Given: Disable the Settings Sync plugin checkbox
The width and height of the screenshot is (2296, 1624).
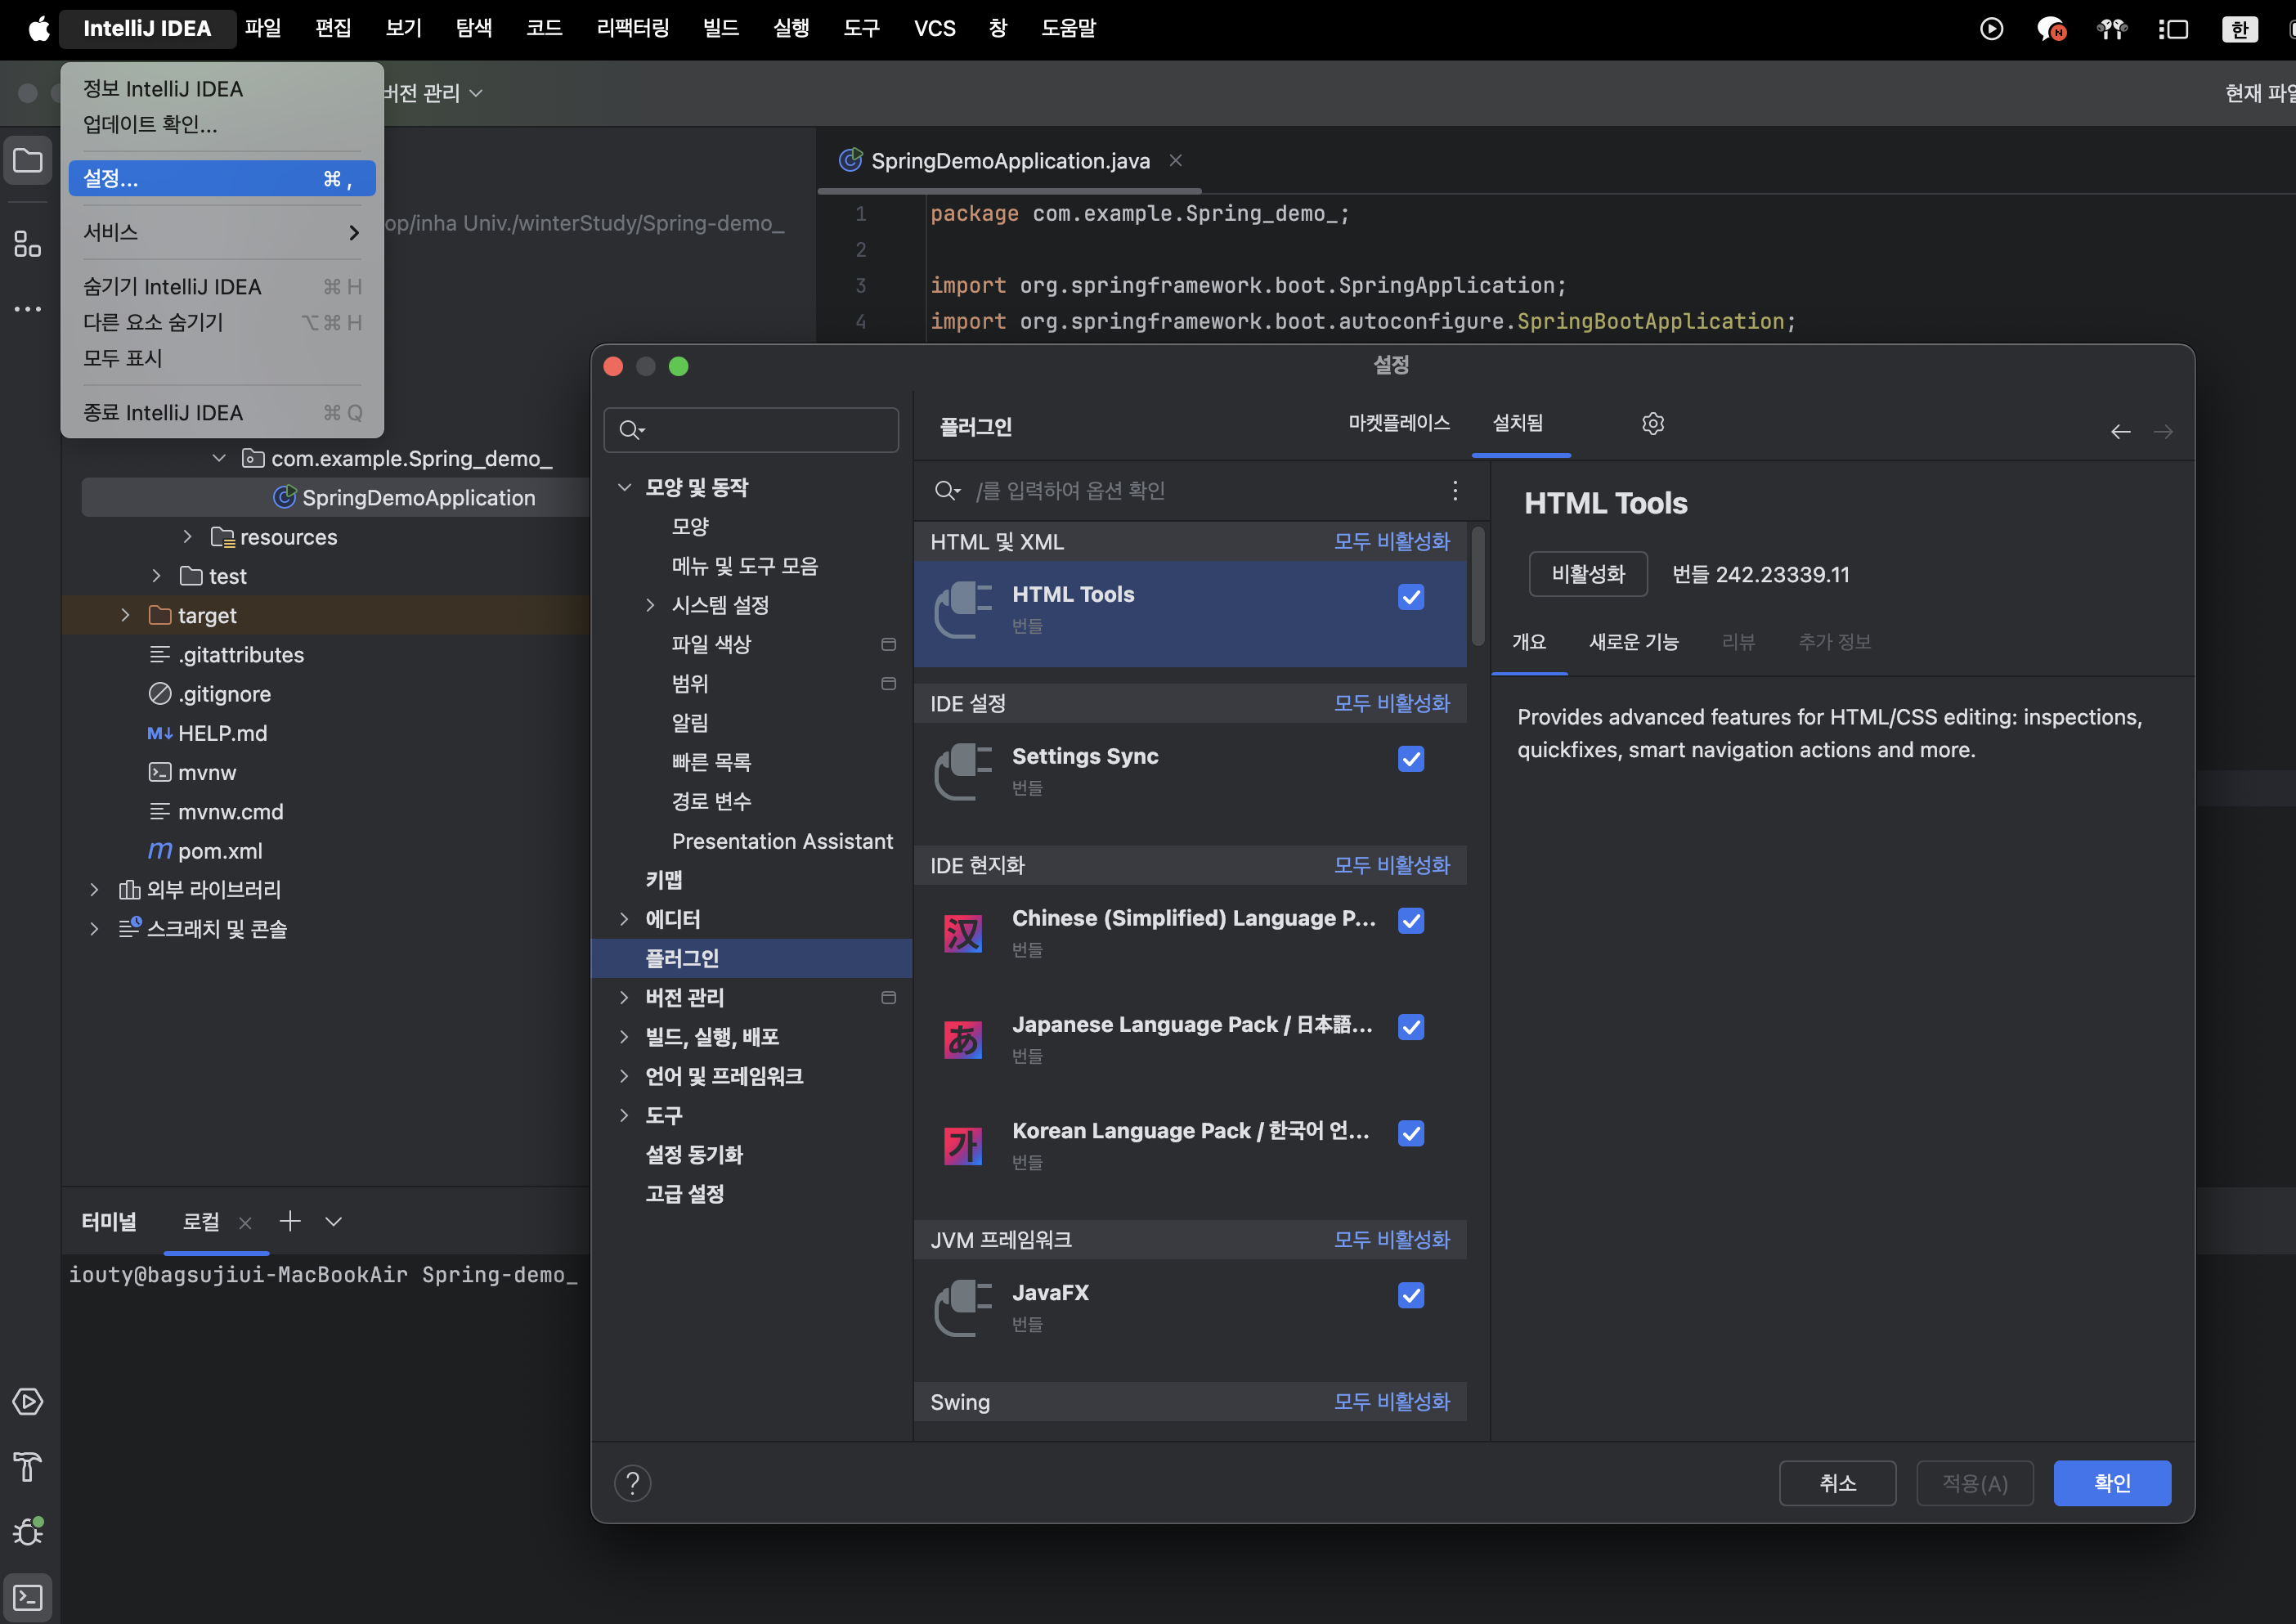Looking at the screenshot, I should point(1411,759).
